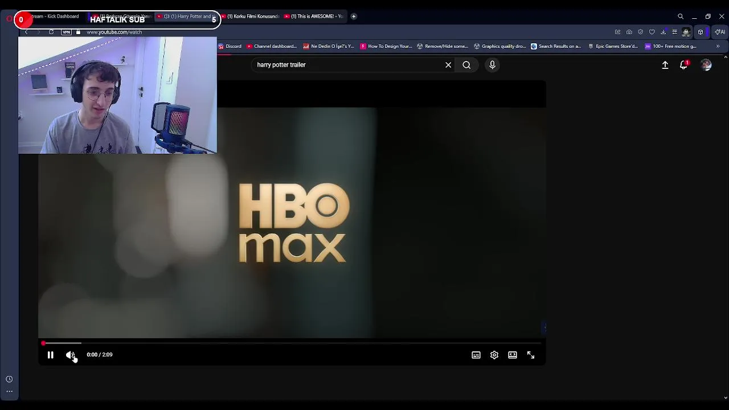Image resolution: width=729 pixels, height=410 pixels.
Task: Clear the search box with X
Action: 448,65
